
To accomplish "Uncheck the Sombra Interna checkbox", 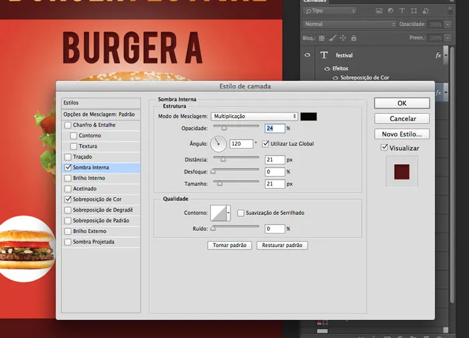I will [68, 167].
